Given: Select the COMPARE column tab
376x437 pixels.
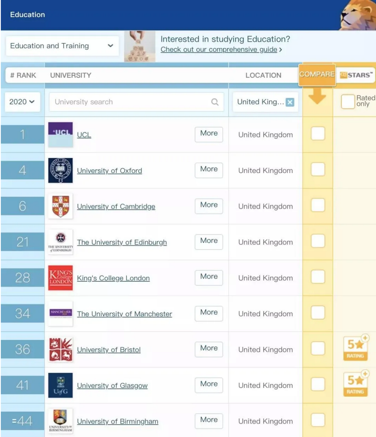Looking at the screenshot, I should [317, 75].
